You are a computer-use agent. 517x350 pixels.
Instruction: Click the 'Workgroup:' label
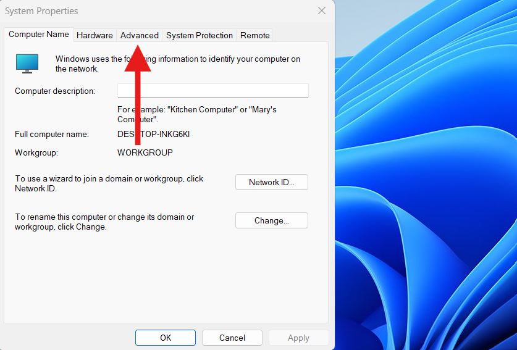pos(36,152)
